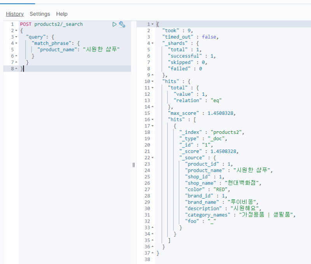Open the Help menu item
The image size is (311, 264).
pos(62,14)
